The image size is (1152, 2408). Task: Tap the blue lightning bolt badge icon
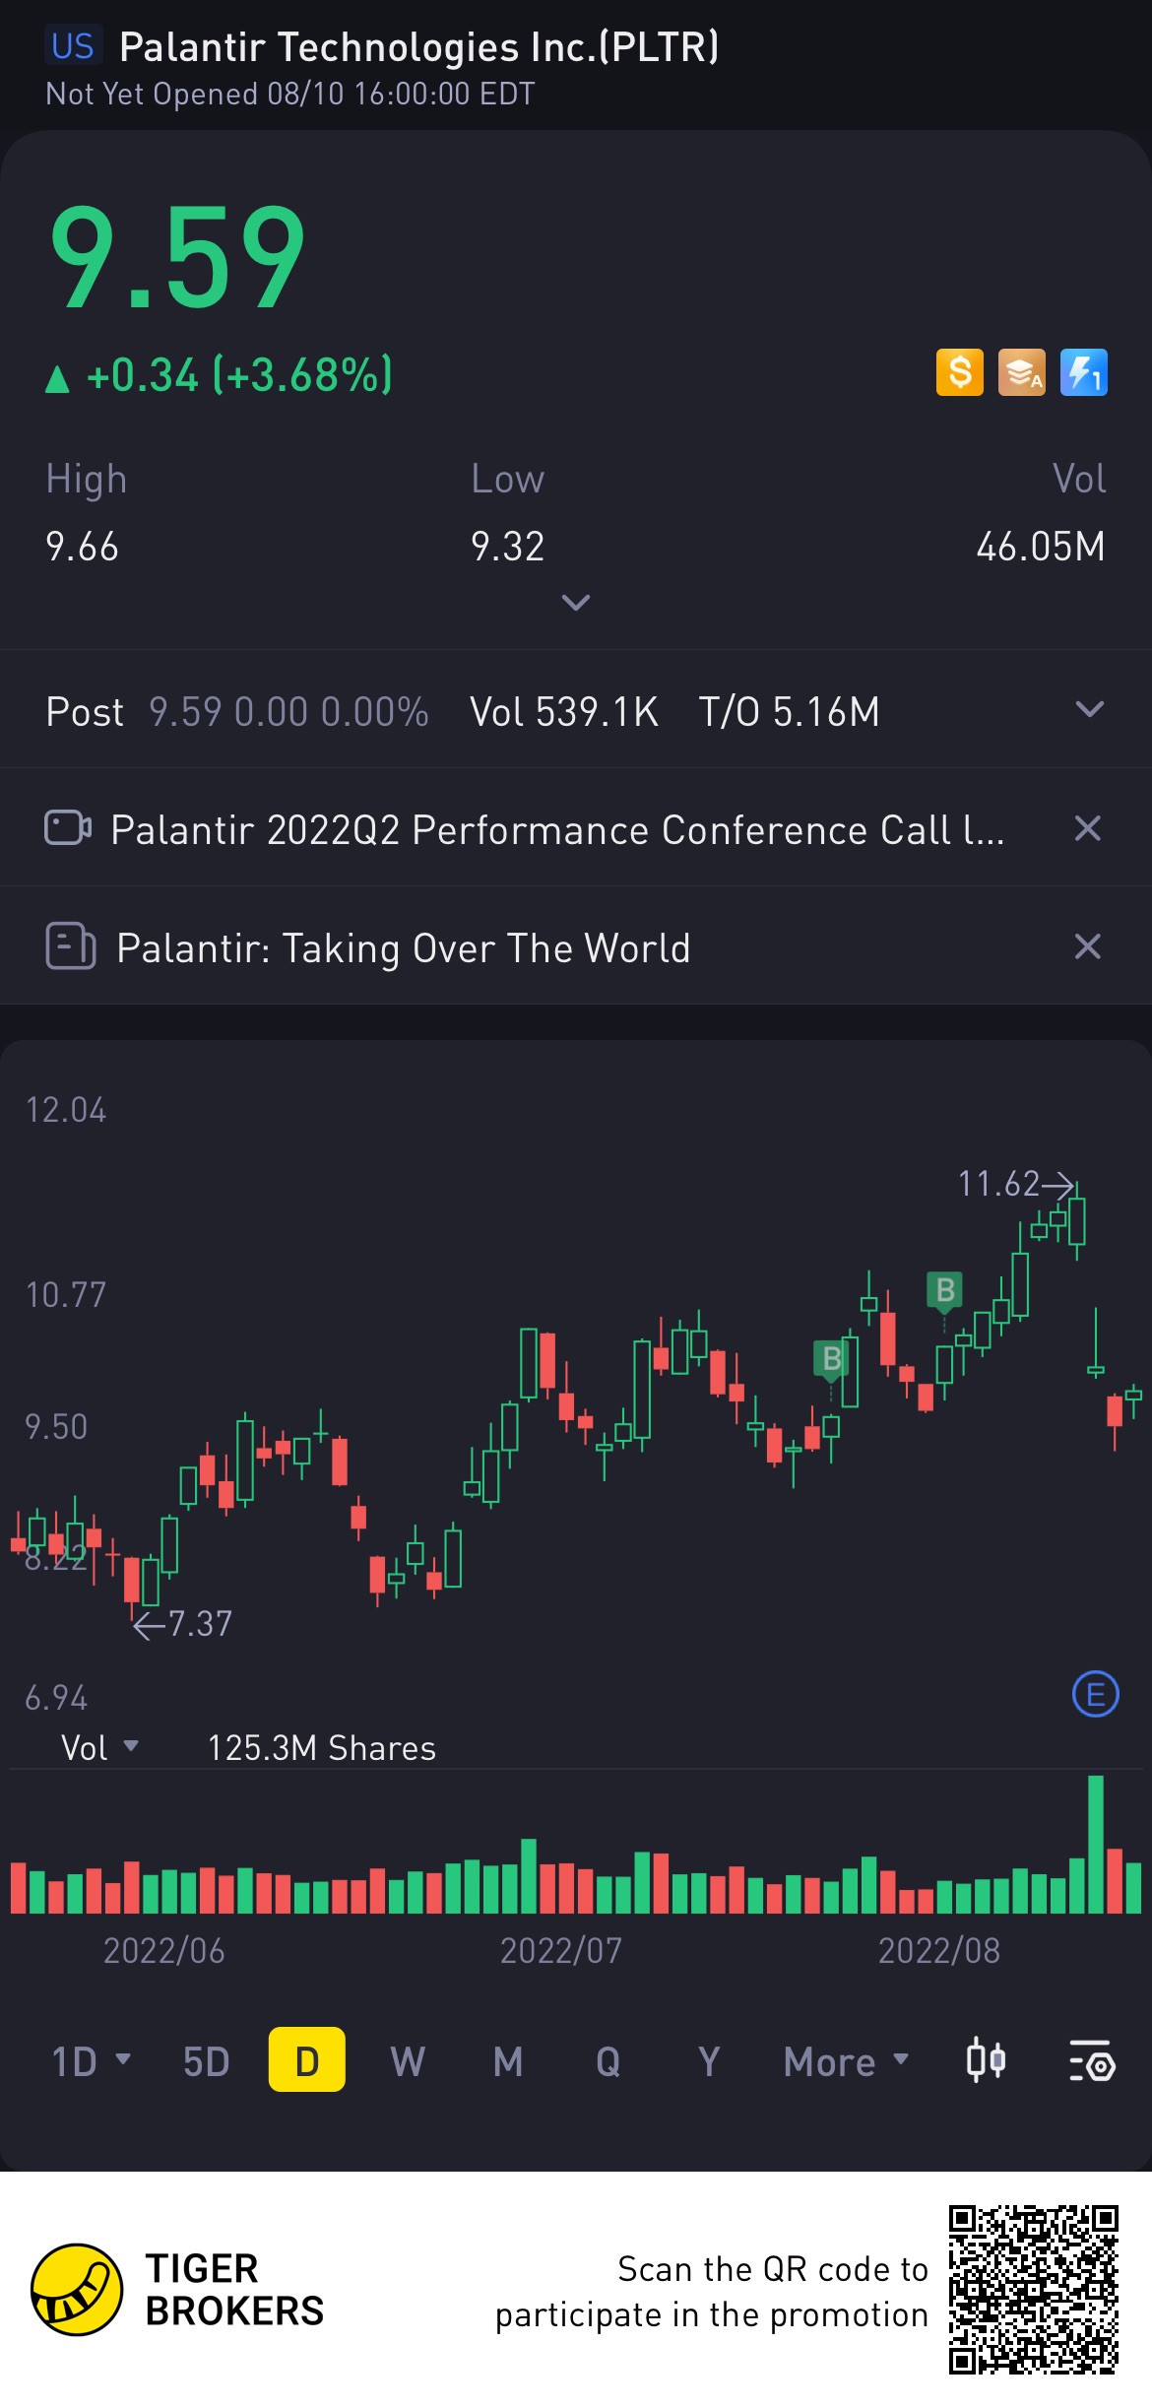1083,373
